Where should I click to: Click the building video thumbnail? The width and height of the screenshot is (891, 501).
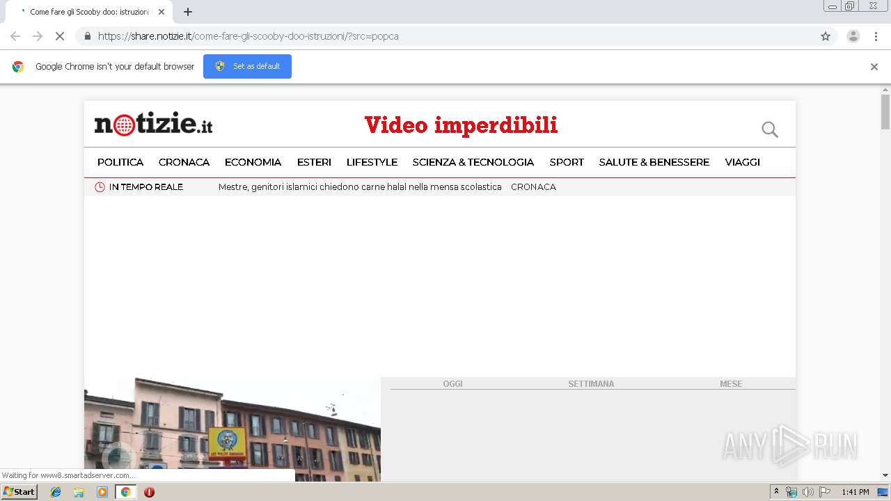pos(232,429)
